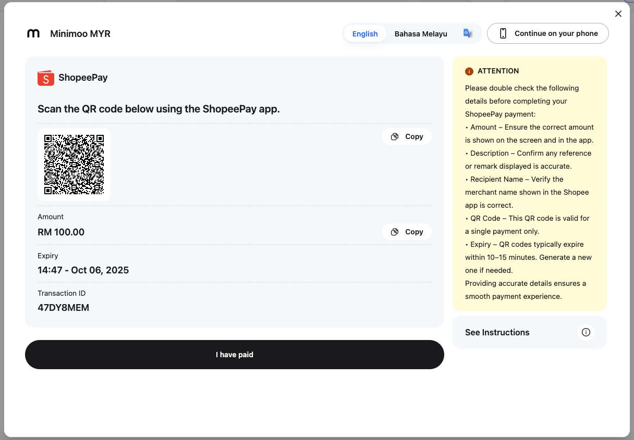Copy the RM 100.00 amount
634x440 pixels.
click(x=407, y=231)
